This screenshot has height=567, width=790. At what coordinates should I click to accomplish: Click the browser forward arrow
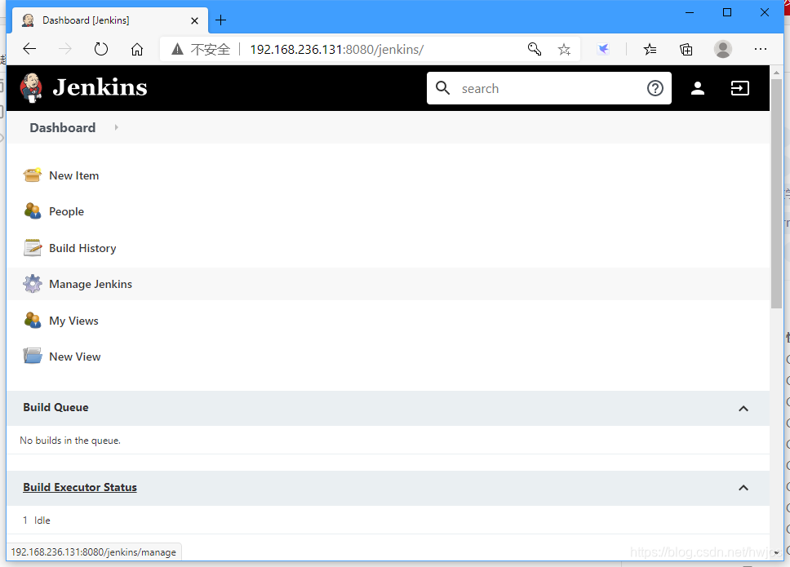coord(65,49)
